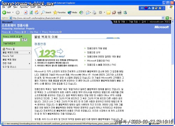The height and width of the screenshot is (126, 175).
Task: Click the green Go arrow button
Action: pos(167,18)
